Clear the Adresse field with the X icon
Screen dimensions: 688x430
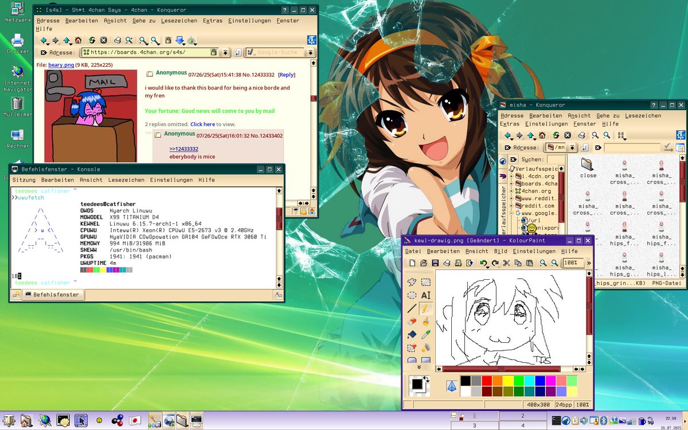coord(43,52)
